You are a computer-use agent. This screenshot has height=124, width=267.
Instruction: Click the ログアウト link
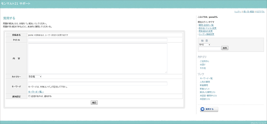coord(260,12)
